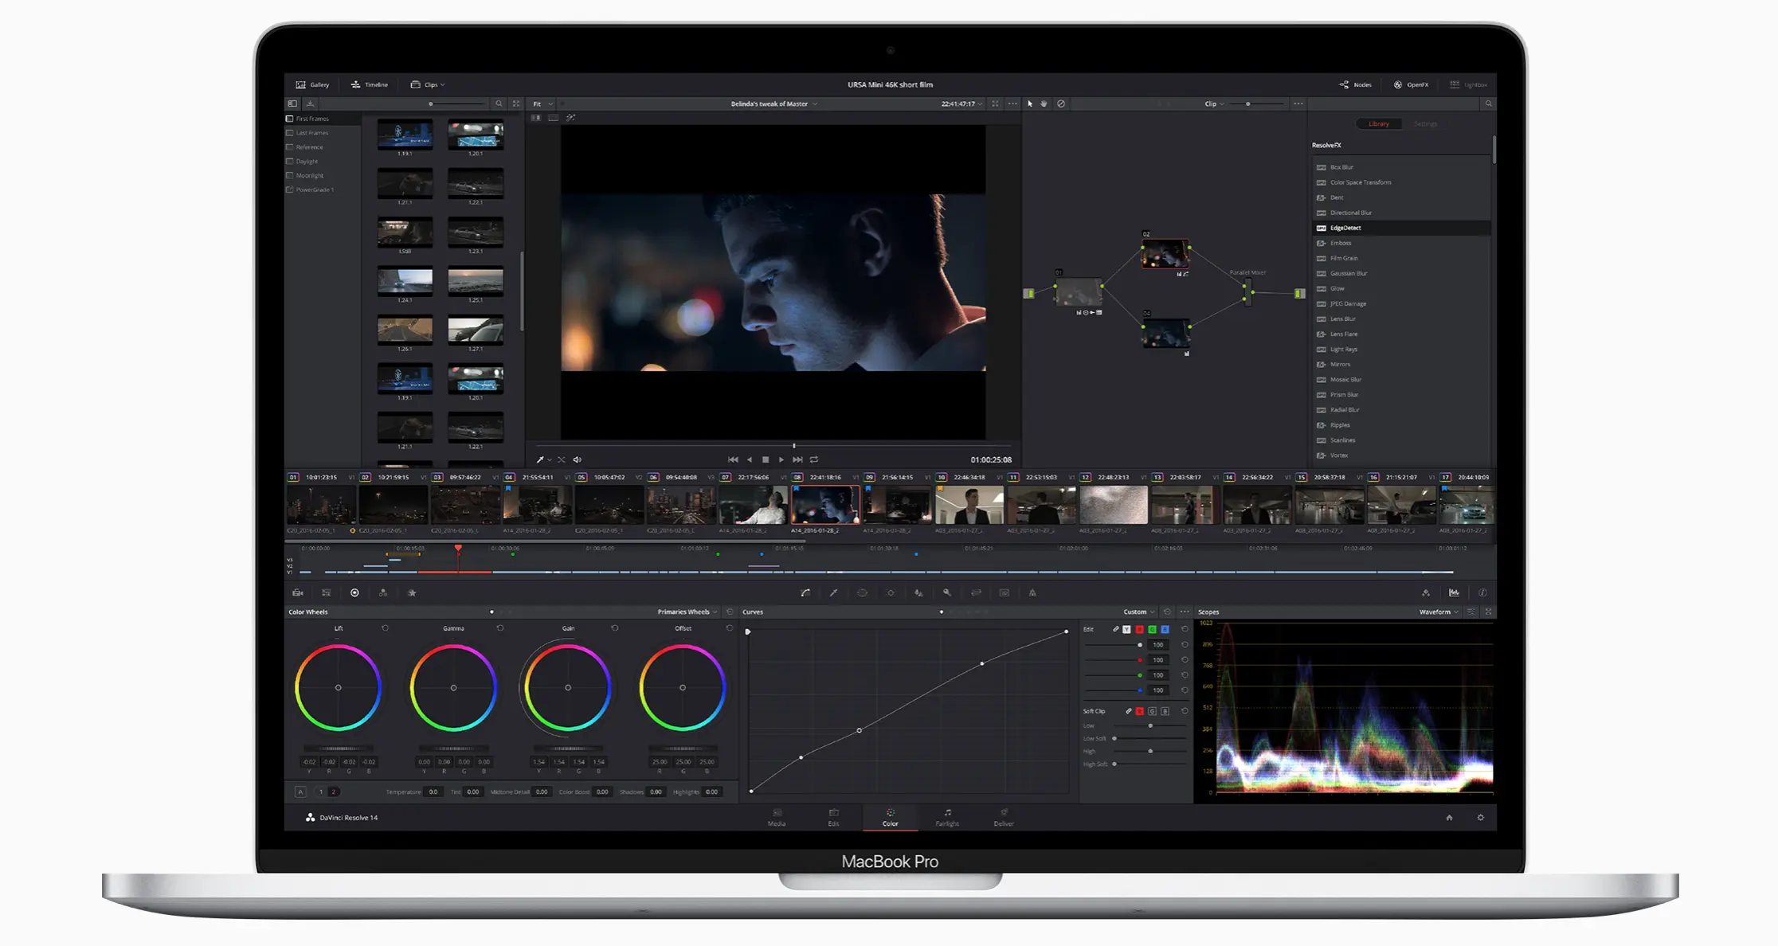Select the Qualifier eyedropper palette icon
1778x946 pixels.
point(833,592)
